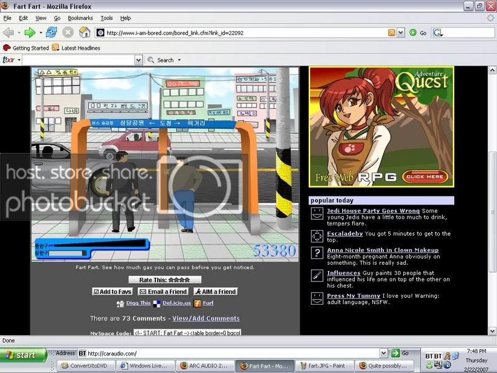497x373 pixels.
Task: Reload the page with the refresh icon
Action: [52, 32]
